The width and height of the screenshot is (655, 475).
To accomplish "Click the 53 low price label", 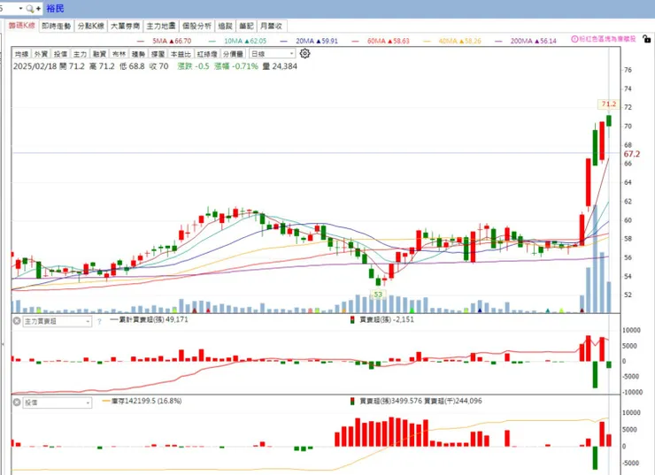I will (x=378, y=295).
